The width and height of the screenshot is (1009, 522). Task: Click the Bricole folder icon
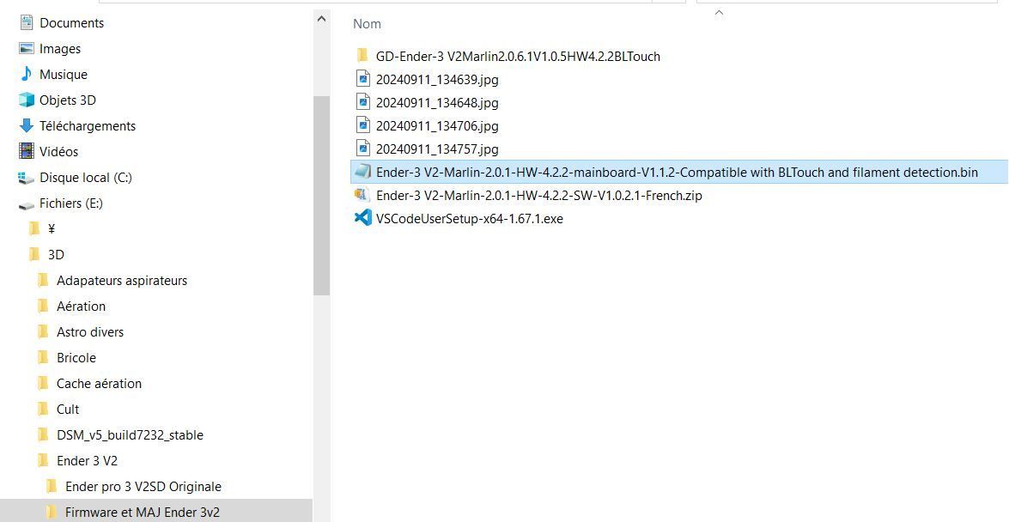point(43,356)
